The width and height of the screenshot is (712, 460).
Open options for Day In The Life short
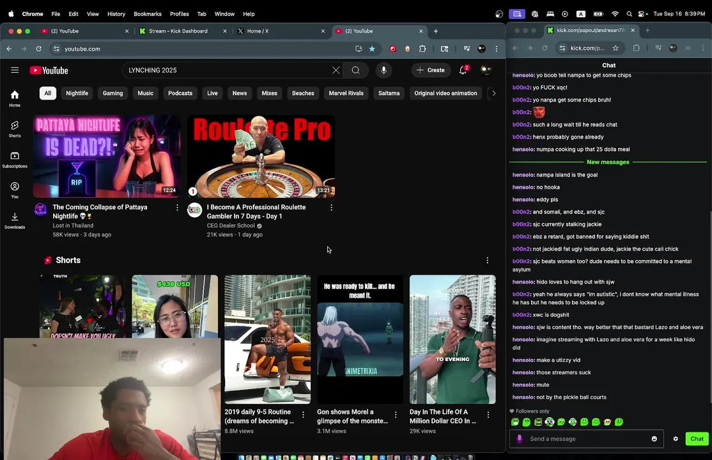pos(488,415)
